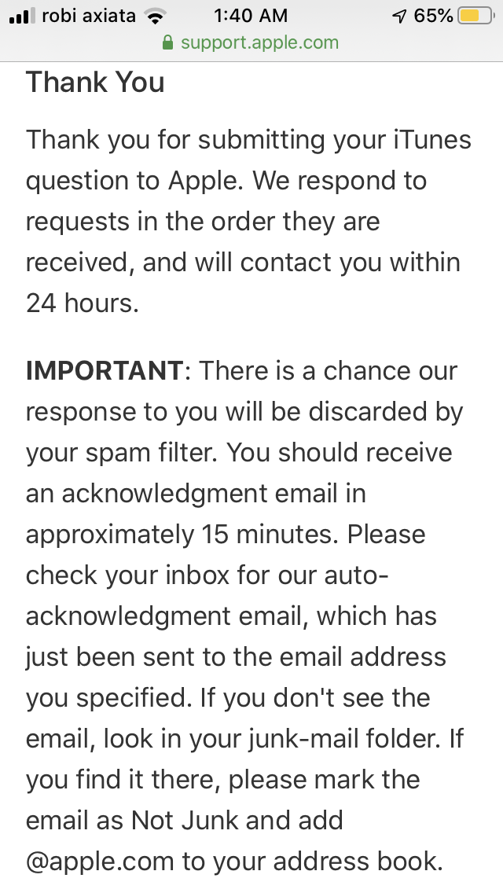Tap the cellular signal strength bars
Viewport: 503px width, 893px height.
tap(22, 16)
